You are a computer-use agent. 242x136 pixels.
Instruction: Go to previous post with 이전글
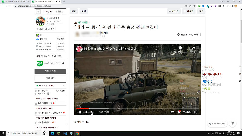pos(174,11)
